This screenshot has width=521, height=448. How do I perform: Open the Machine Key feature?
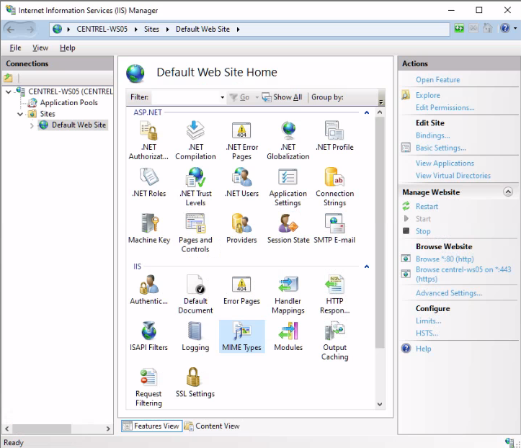(x=148, y=228)
